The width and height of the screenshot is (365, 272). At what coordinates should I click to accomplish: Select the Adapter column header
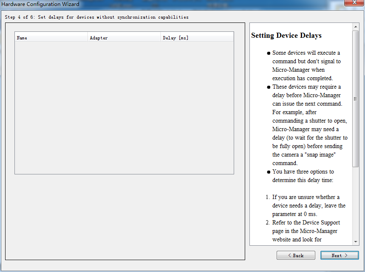124,38
